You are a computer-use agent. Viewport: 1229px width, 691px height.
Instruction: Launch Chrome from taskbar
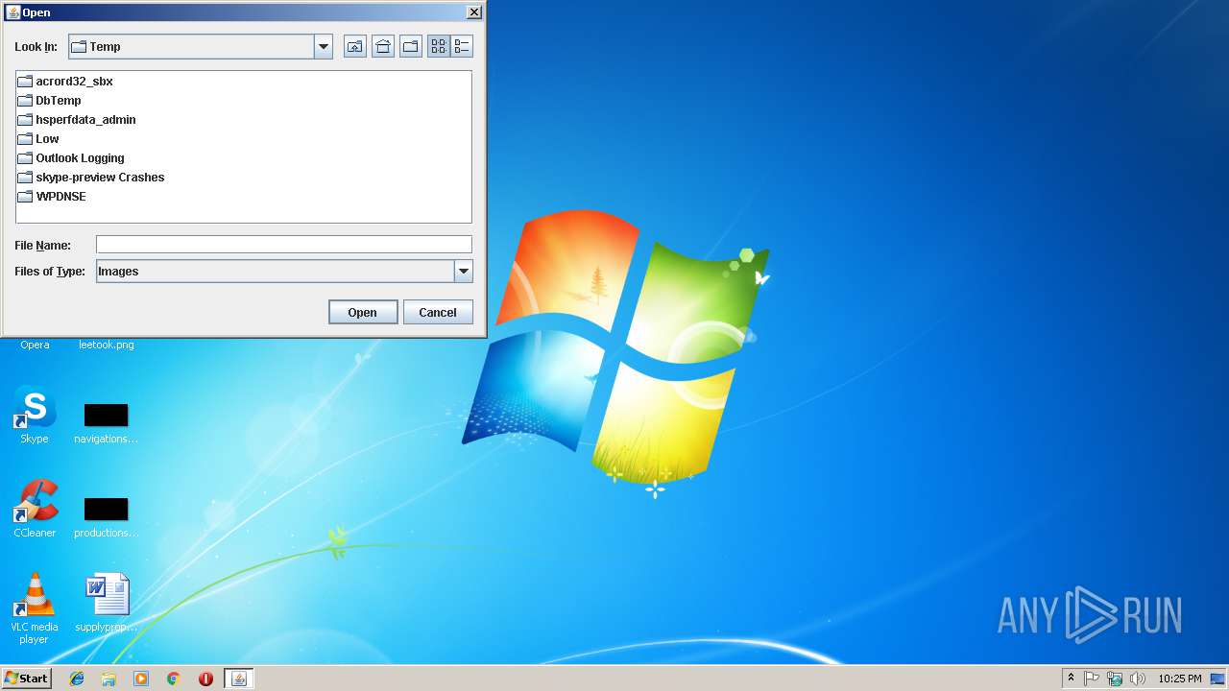coord(174,679)
